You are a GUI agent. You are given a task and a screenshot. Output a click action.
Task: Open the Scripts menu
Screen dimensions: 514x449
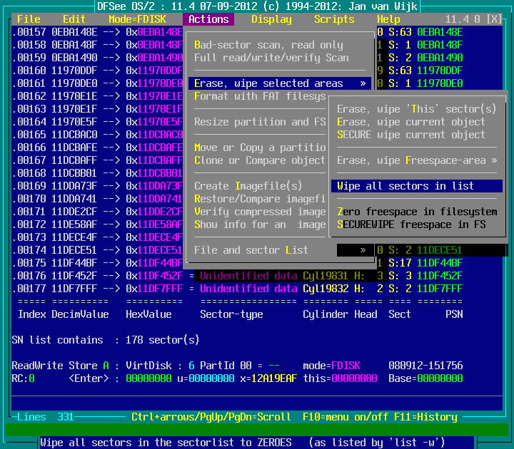[x=334, y=19]
